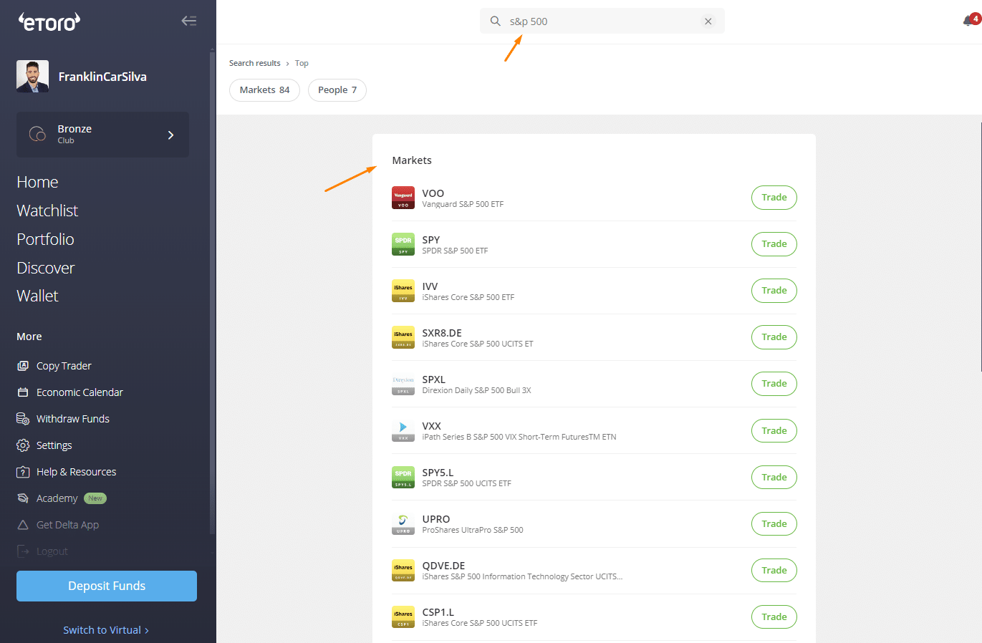This screenshot has width=982, height=643.
Task: Open the notifications bell
Action: (x=968, y=21)
